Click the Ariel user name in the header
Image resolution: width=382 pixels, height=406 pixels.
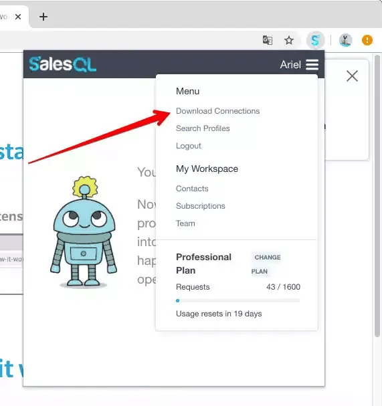coord(290,64)
